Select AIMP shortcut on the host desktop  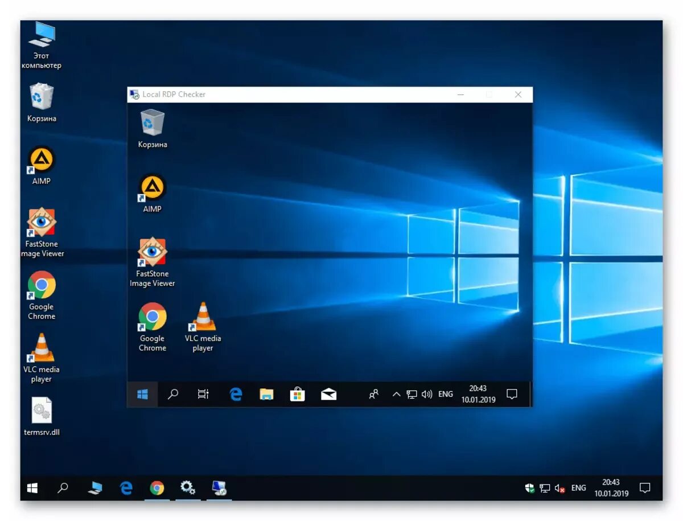42,166
